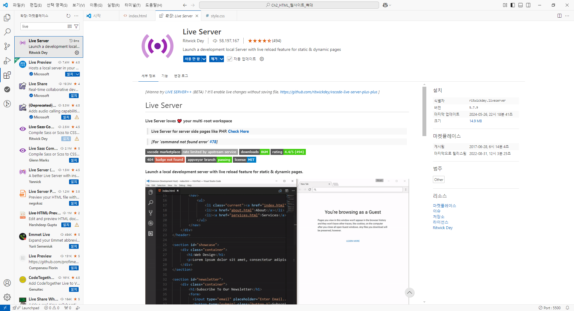Open the Terminal menu
The width and height of the screenshot is (574, 311).
132,5
